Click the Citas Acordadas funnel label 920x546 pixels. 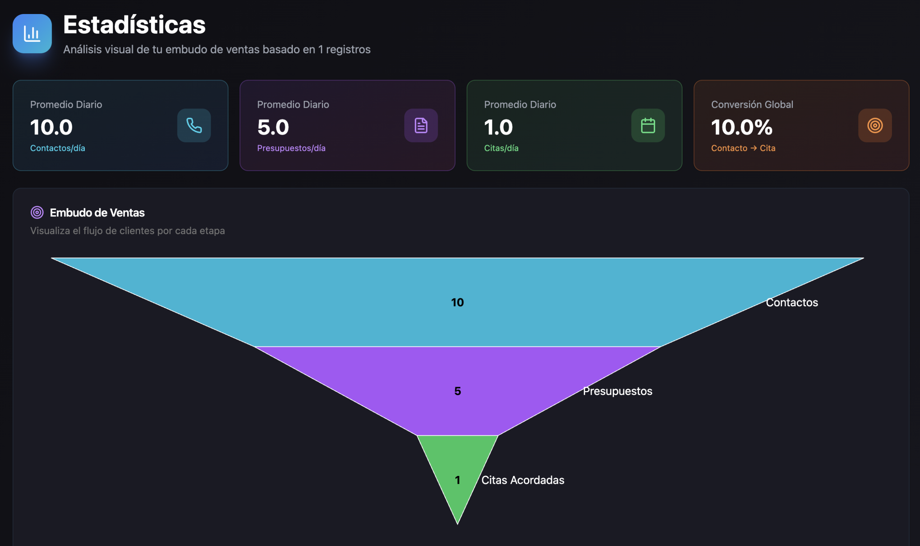click(x=522, y=480)
